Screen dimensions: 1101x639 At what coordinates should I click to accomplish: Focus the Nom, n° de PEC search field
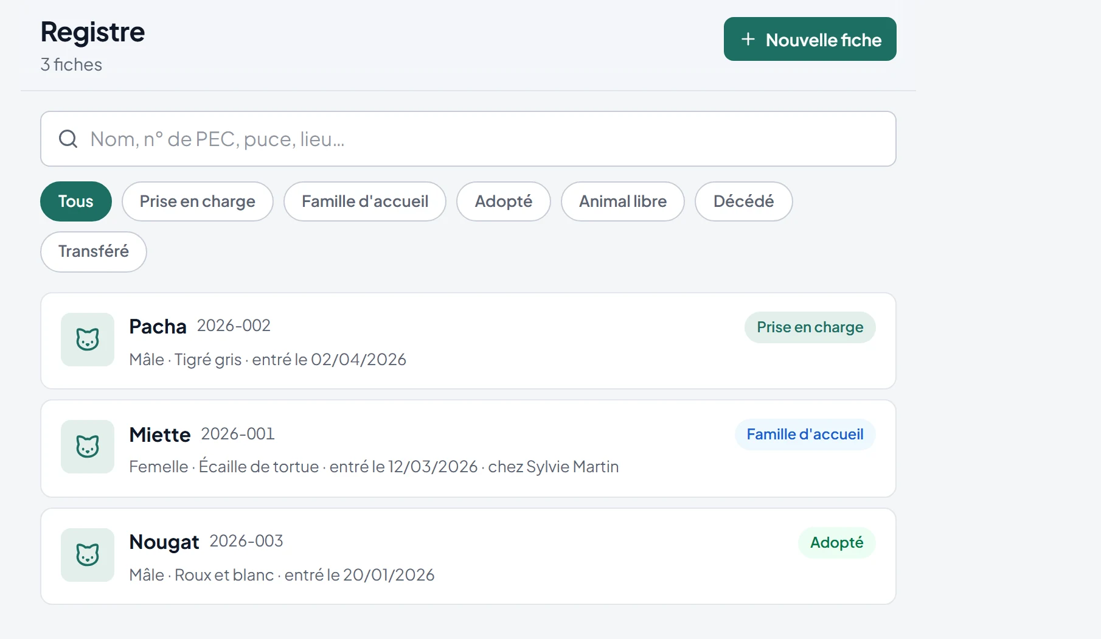[x=468, y=139]
